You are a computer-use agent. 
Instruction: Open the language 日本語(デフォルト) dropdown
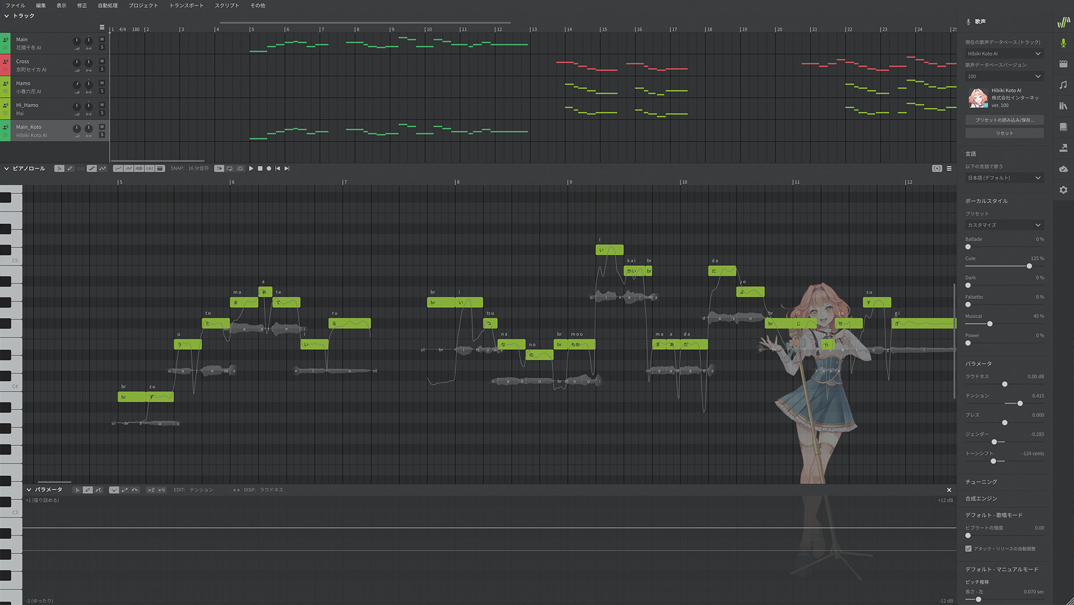1004,178
